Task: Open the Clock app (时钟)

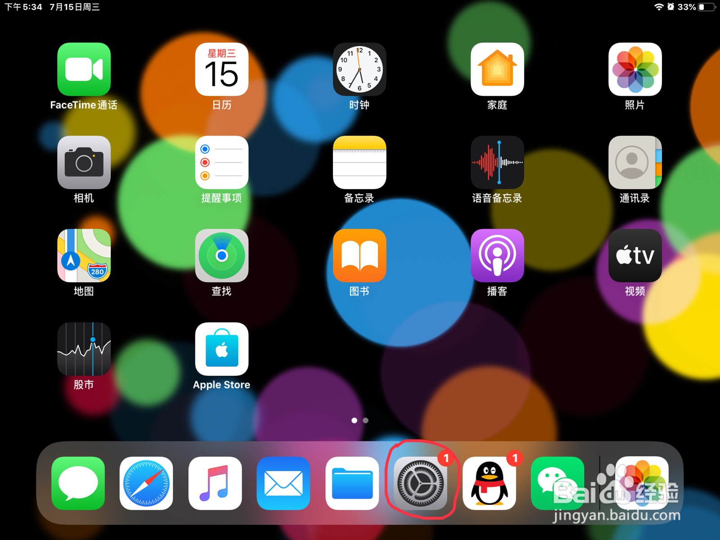Action: tap(359, 69)
